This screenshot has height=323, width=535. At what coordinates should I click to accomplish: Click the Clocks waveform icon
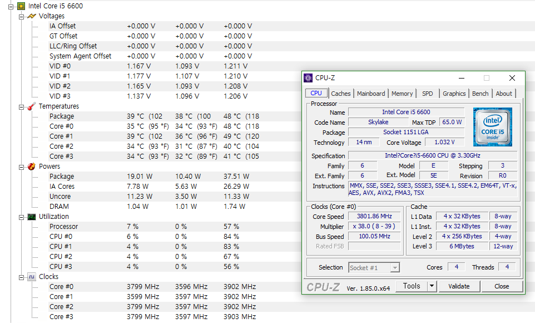pyautogui.click(x=32, y=277)
